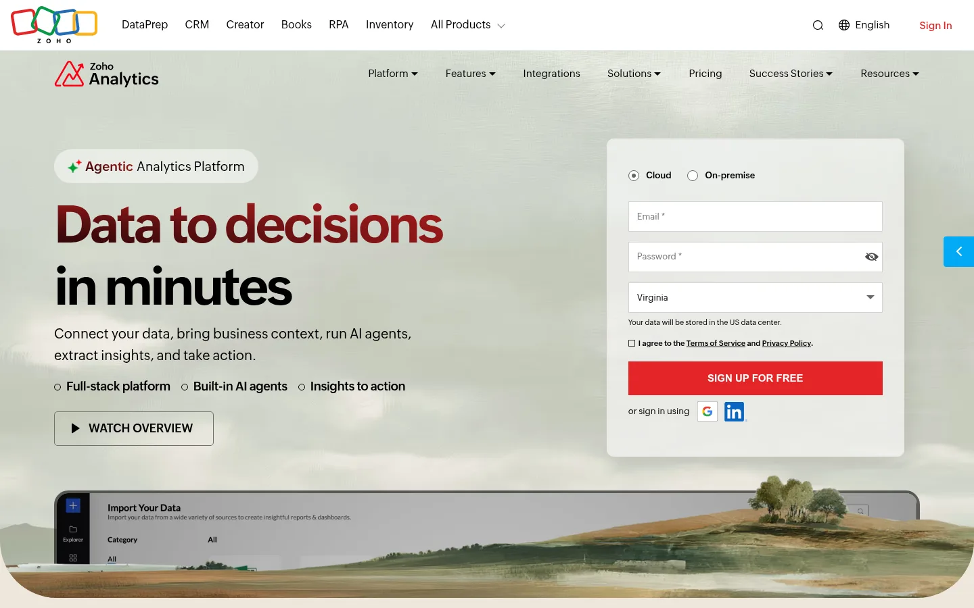Click the 'Full-stack platform' text
This screenshot has height=608, width=974.
[x=118, y=386]
